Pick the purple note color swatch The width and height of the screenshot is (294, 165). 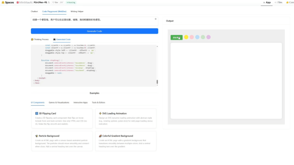click(208, 37)
